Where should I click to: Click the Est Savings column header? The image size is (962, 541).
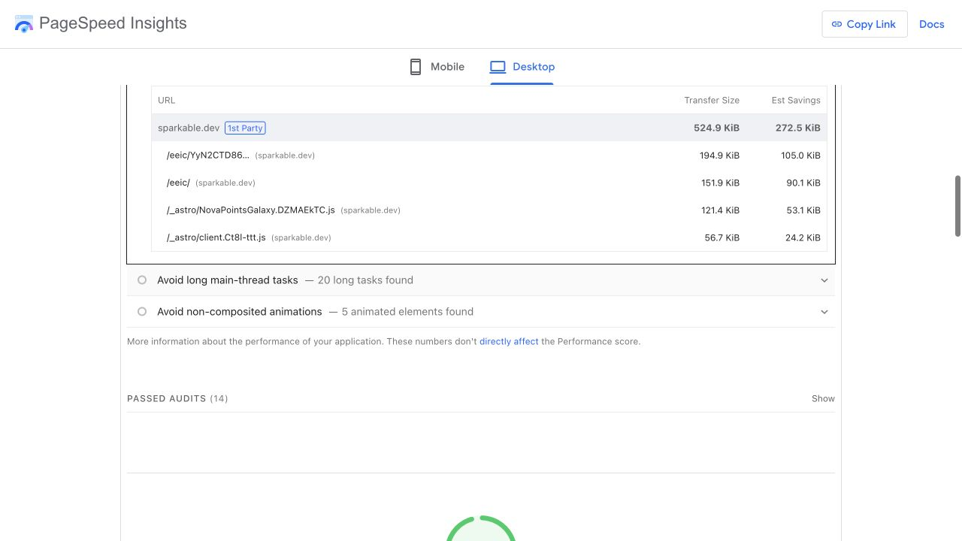tap(796, 100)
